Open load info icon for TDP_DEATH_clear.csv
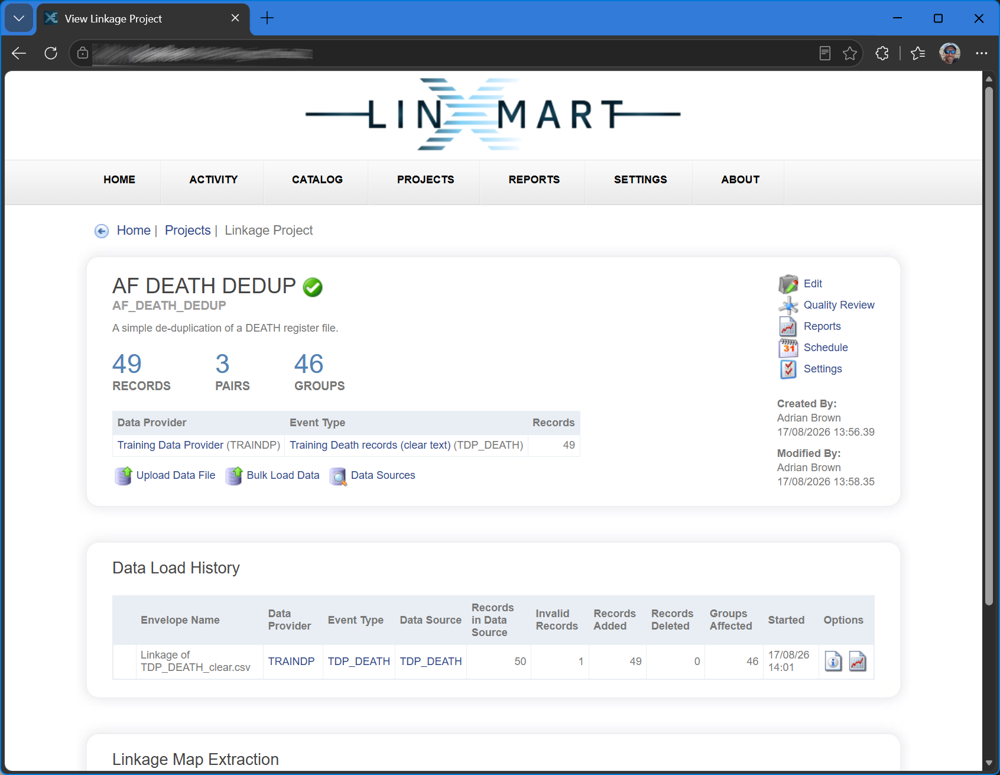Screen dimensions: 1000x775 (x=833, y=661)
